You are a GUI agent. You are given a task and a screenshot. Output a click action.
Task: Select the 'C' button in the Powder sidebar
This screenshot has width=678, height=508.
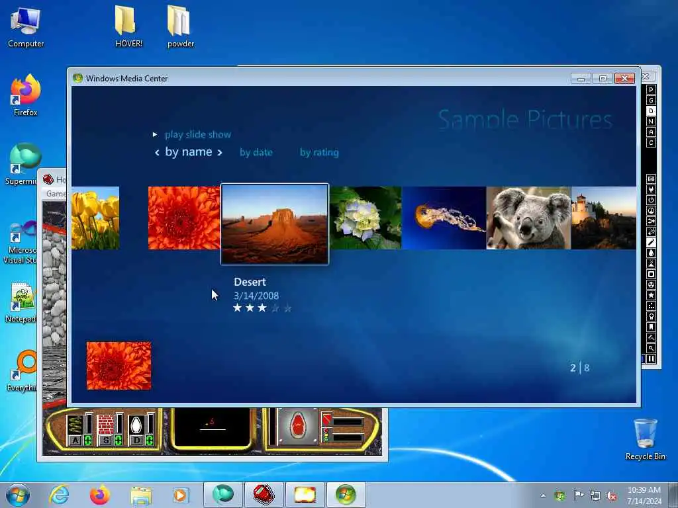(651, 143)
